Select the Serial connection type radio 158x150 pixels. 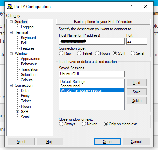click(x=138, y=53)
